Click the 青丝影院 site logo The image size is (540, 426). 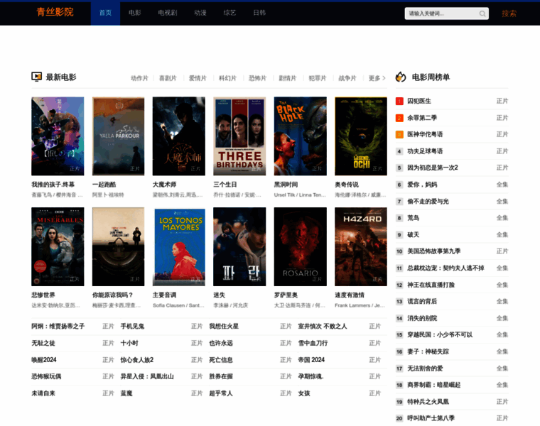[x=55, y=12]
